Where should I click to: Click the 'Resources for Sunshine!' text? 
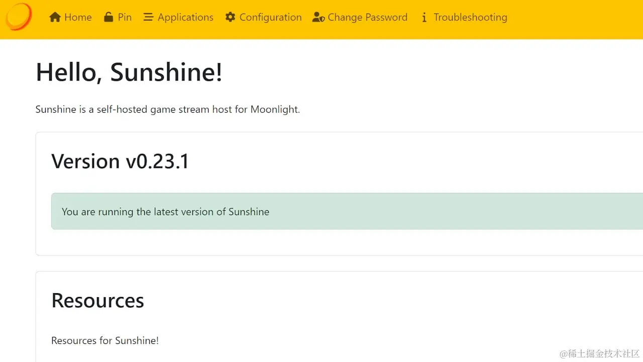point(105,340)
